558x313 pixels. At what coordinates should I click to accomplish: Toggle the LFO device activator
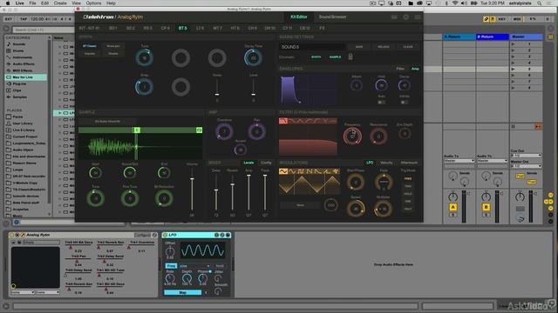coord(165,235)
